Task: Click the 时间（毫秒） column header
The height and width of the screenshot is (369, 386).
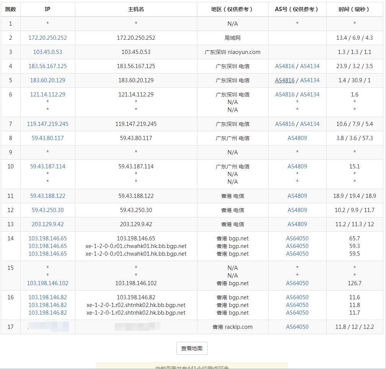Action: point(354,9)
